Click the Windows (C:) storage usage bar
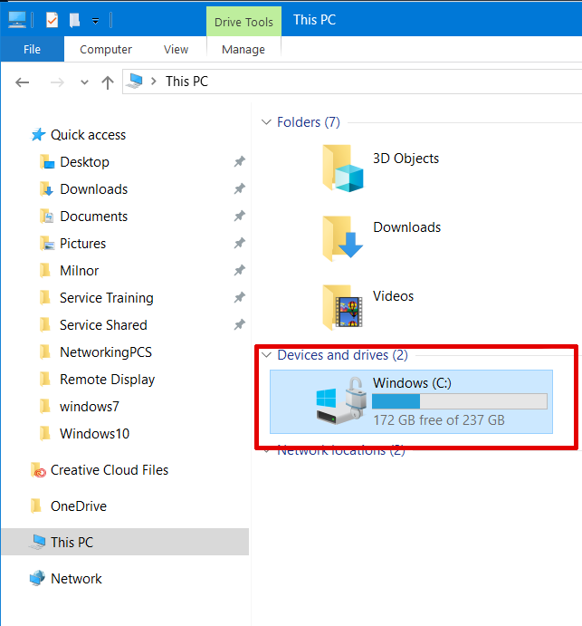This screenshot has width=582, height=626. 460,401
